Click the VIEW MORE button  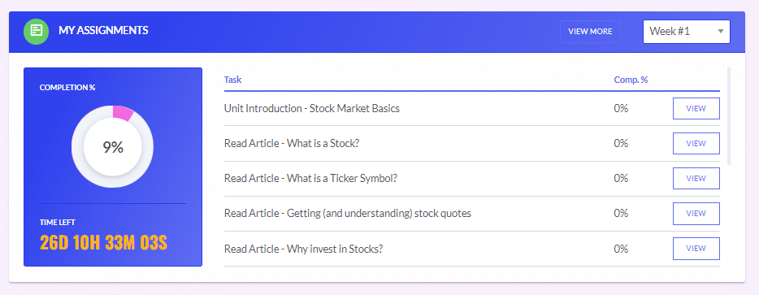click(x=590, y=32)
